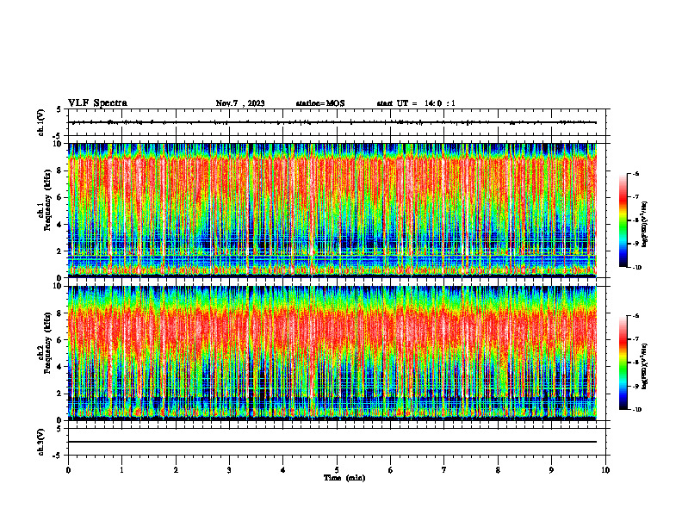This screenshot has height=527, width=682.
Task: Click time axis tick label "3"
Action: pyautogui.click(x=229, y=470)
